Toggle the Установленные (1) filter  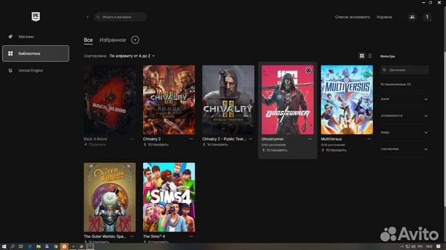pos(396,84)
